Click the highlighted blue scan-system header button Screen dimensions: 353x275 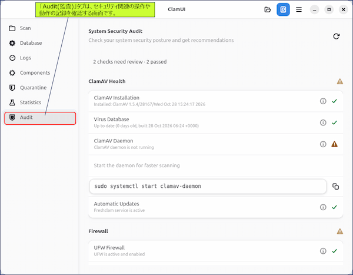coord(283,9)
